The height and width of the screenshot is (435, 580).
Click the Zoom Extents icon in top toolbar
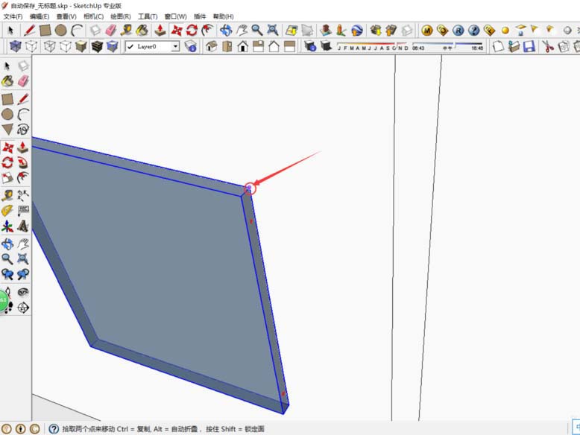coord(273,31)
